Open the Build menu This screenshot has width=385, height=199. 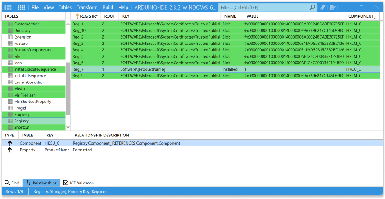coord(108,7)
